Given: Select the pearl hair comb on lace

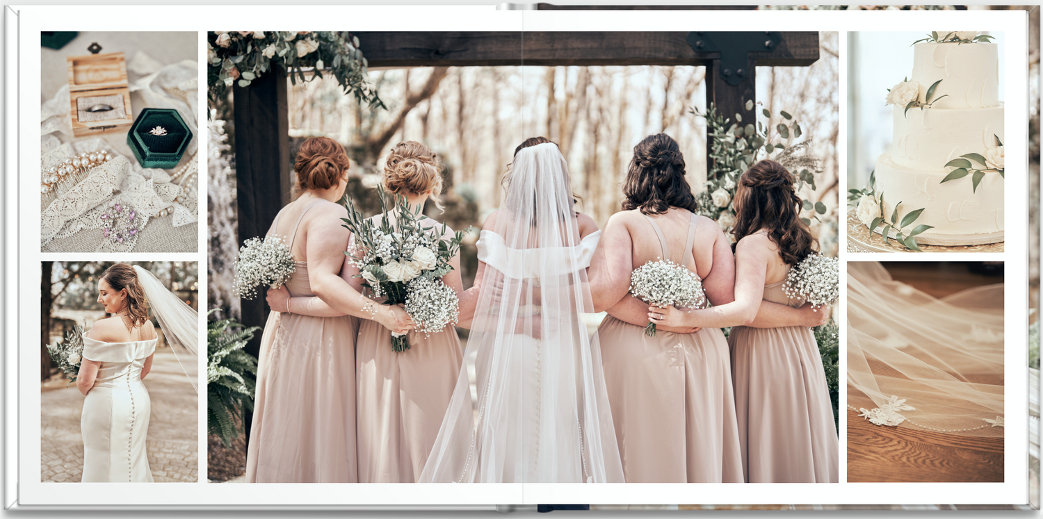Looking at the screenshot, I should coord(73,169).
